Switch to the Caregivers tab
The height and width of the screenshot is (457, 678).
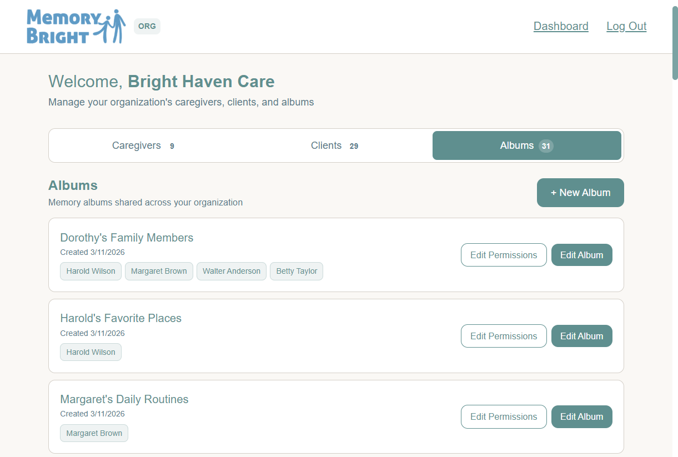(x=144, y=145)
